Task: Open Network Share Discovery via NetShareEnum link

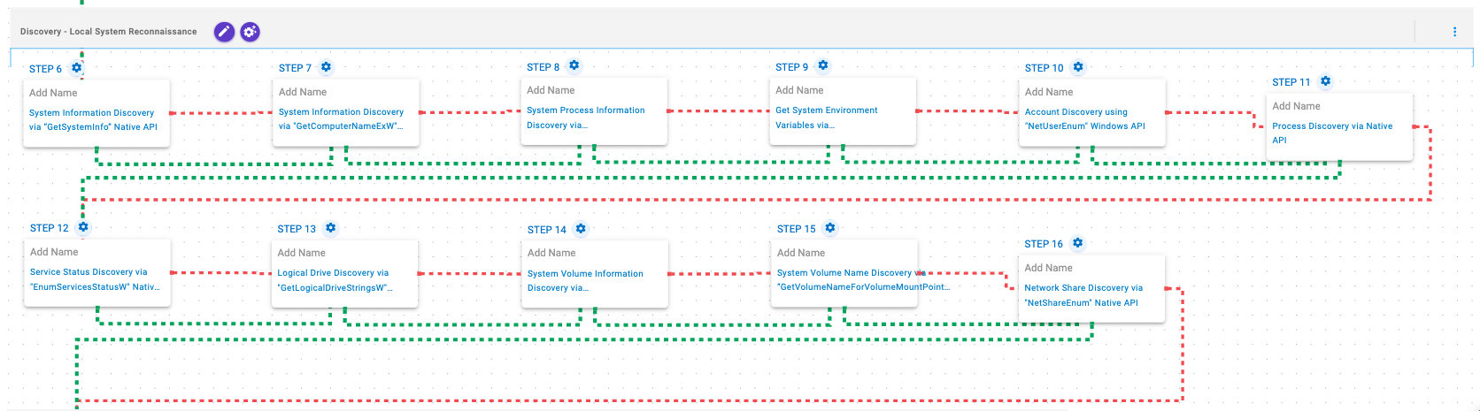Action: coord(1083,294)
